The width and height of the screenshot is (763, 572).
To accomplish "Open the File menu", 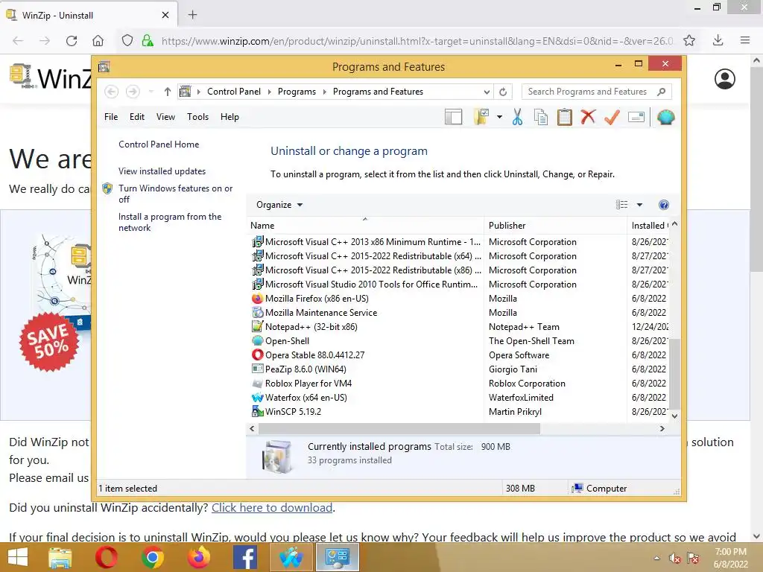I will (111, 117).
